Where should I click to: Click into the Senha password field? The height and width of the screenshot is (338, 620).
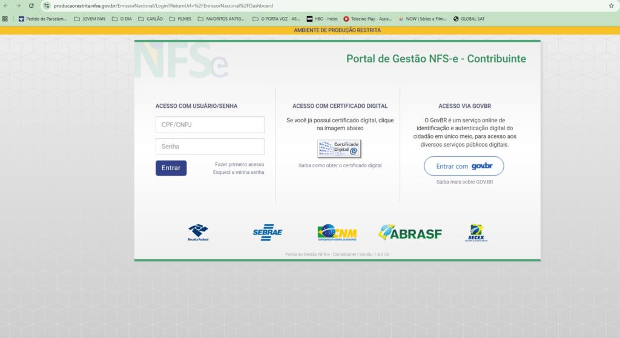[x=209, y=147]
